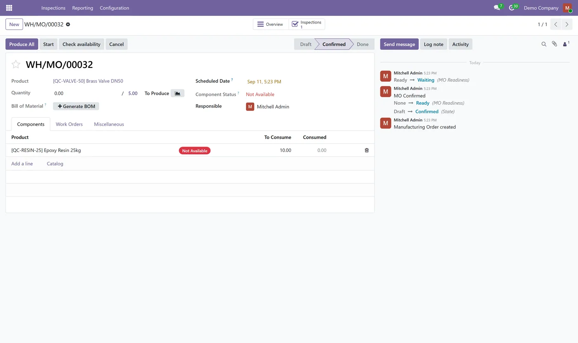Viewport: 578px width, 343px height.
Task: Select the Components tab
Action: 31,124
